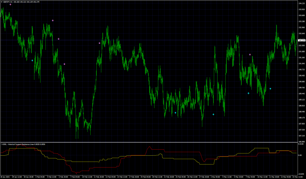Select the cyan up arrow above 7 Mar 04:00
The width and height of the screenshot is (306, 179).
point(248,93)
